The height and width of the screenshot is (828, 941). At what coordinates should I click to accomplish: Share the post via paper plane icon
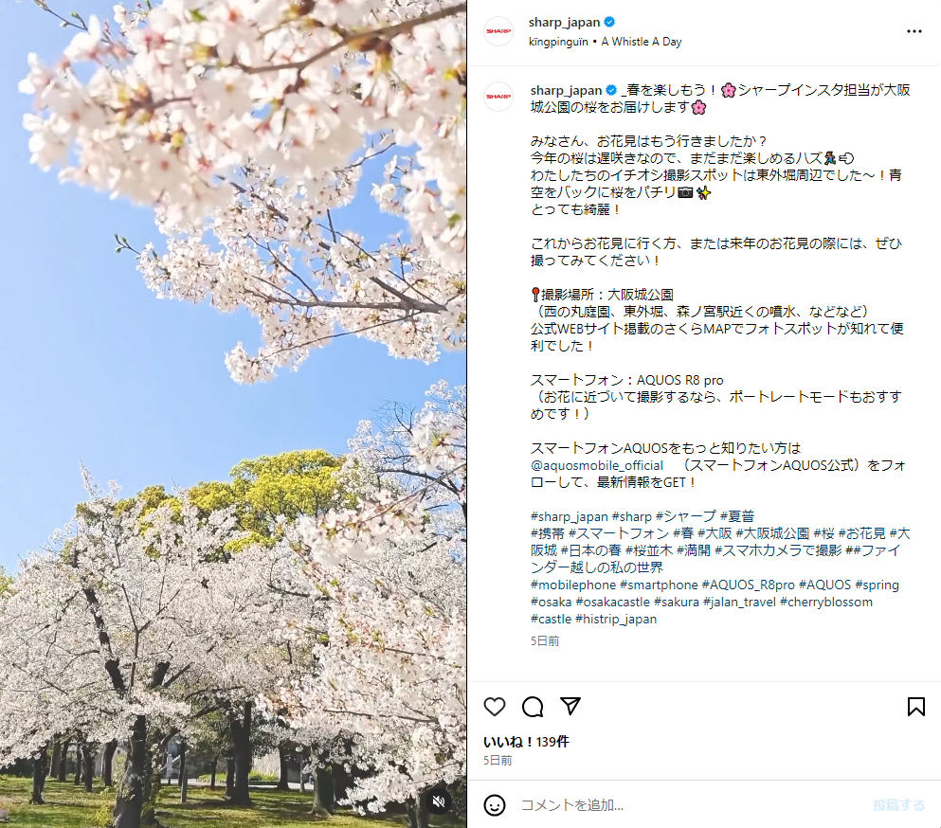click(570, 706)
